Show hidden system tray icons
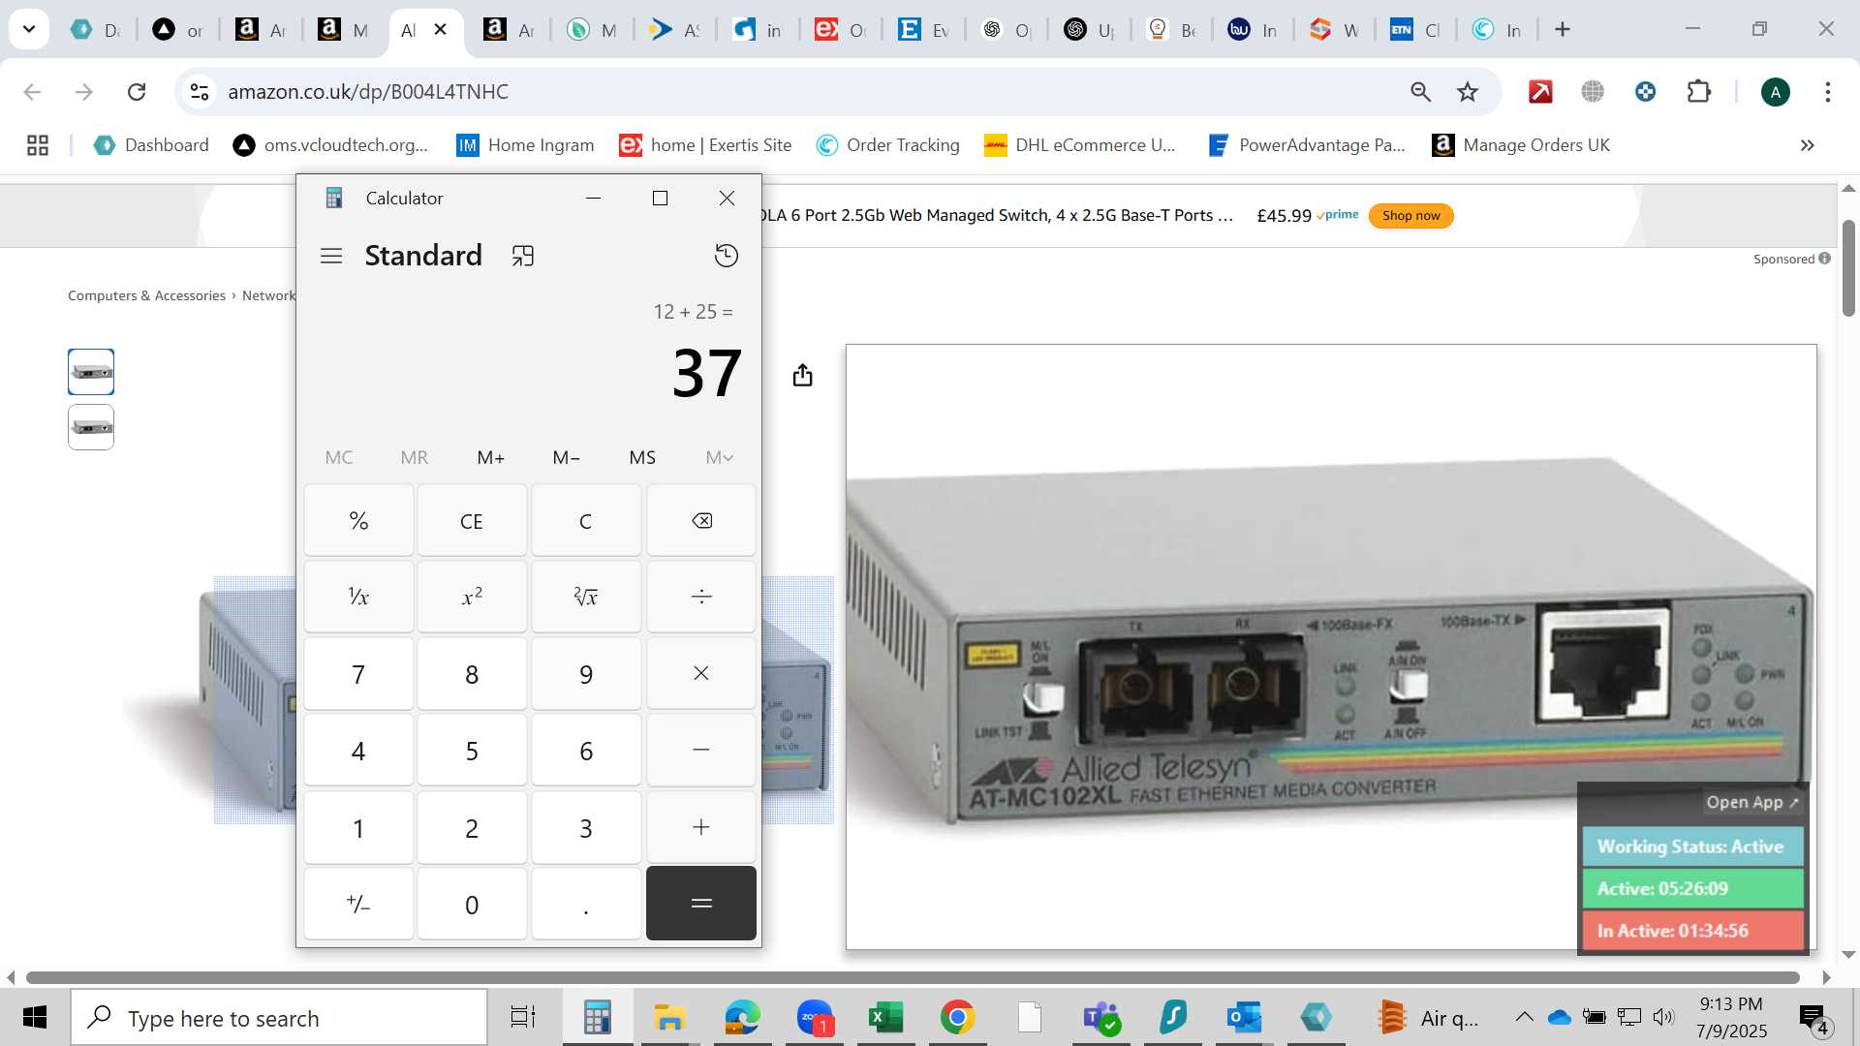Screen dimensions: 1860x1046 pyautogui.click(x=1524, y=1017)
